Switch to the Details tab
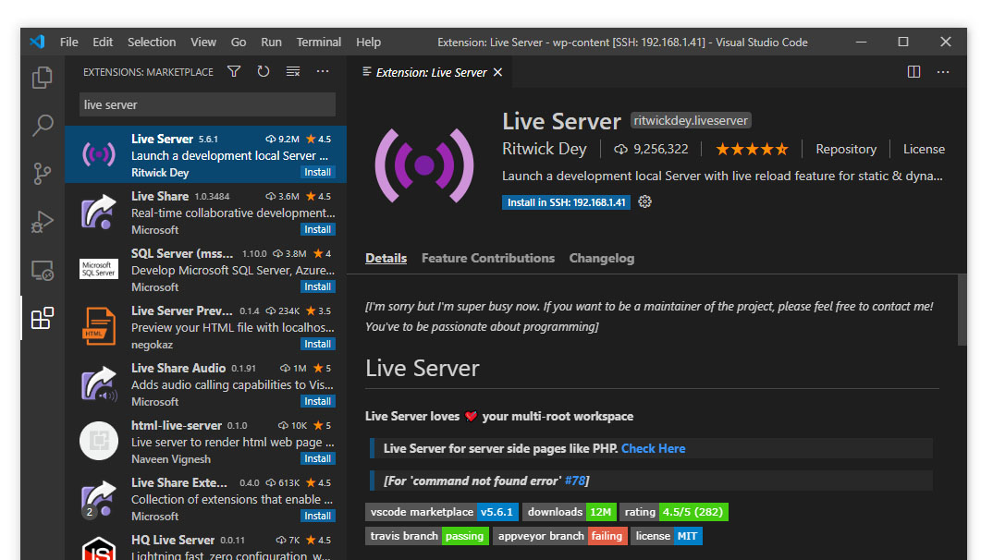 [386, 258]
